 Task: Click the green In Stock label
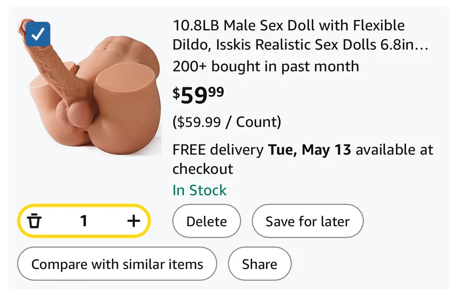coord(200,190)
